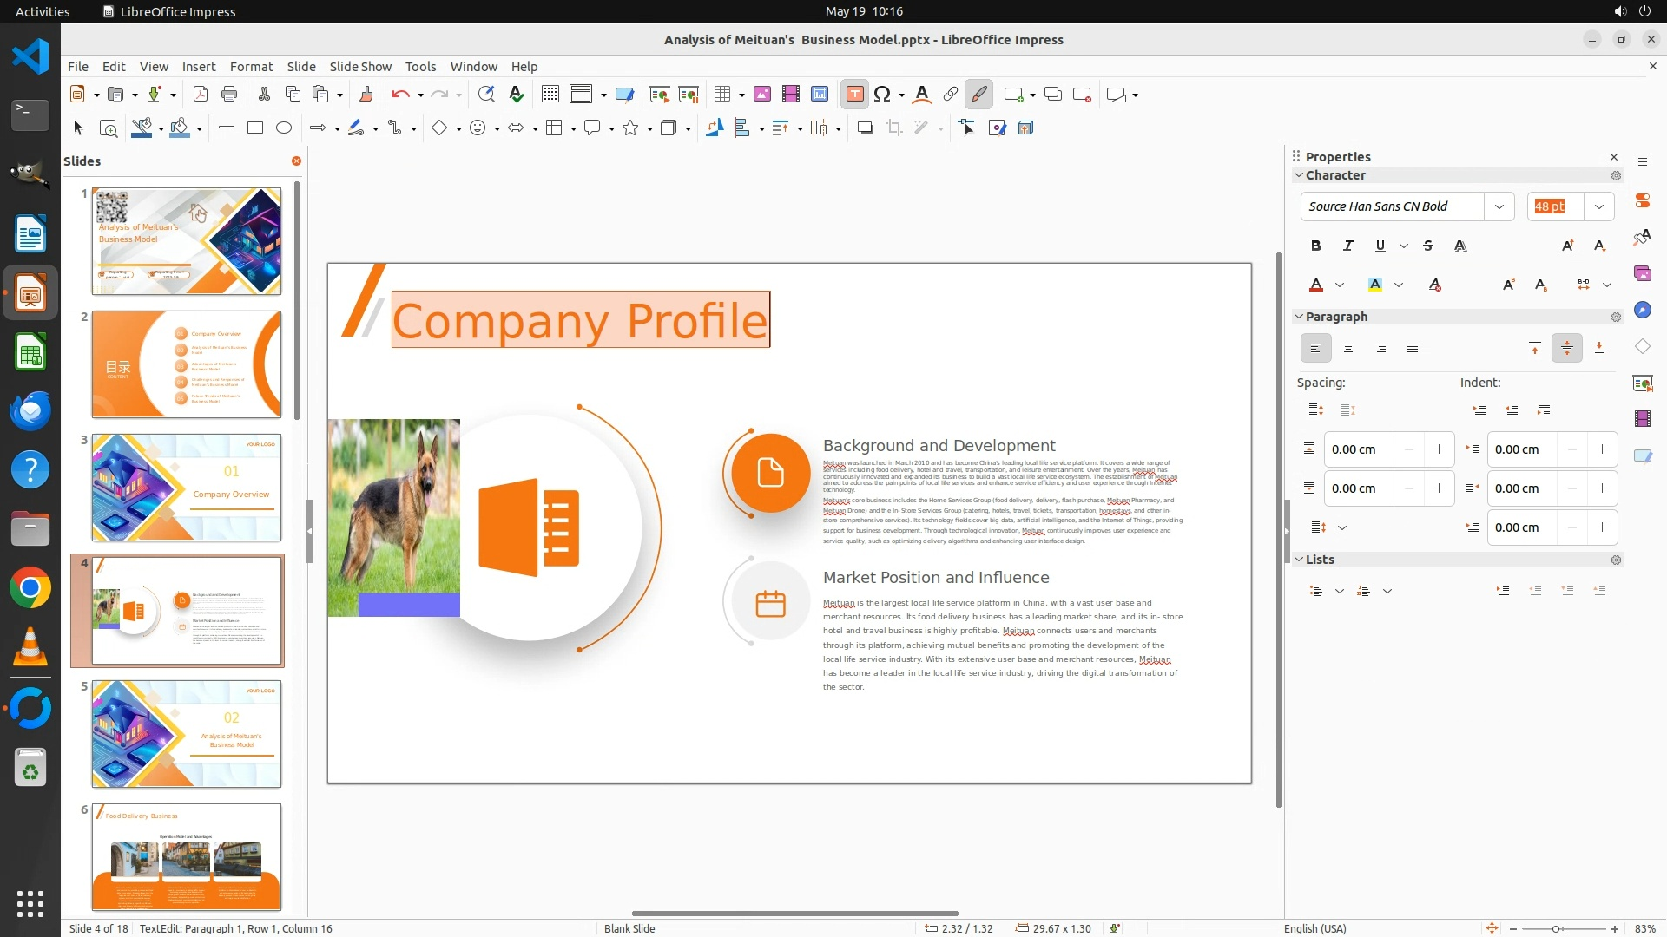
Task: Open the Format menu
Action: click(251, 67)
